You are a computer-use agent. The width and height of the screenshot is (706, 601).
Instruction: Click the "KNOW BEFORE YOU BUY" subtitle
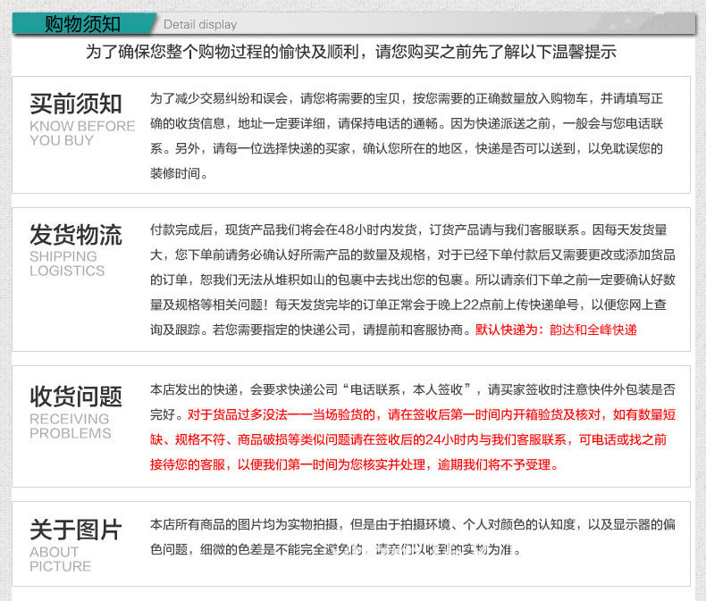click(x=82, y=133)
